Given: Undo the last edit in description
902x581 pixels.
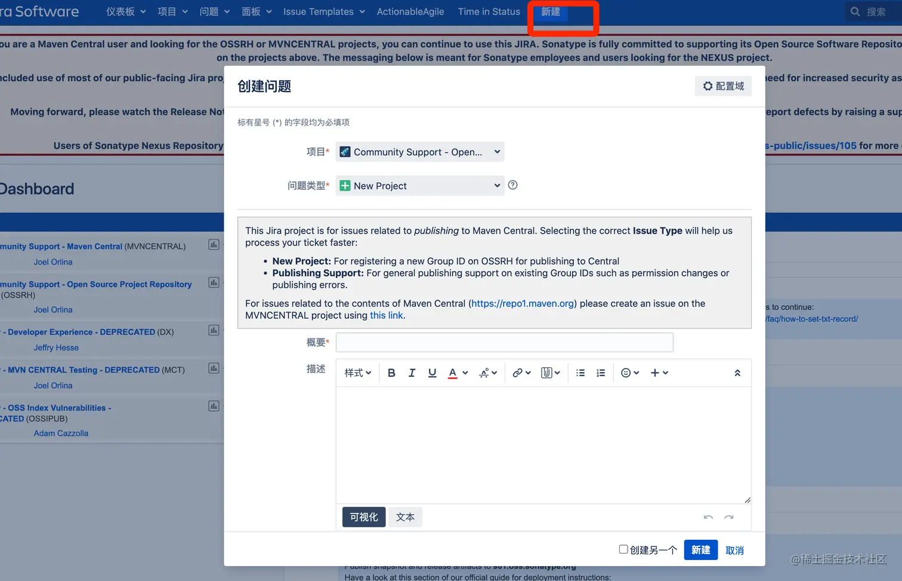Looking at the screenshot, I should point(708,517).
